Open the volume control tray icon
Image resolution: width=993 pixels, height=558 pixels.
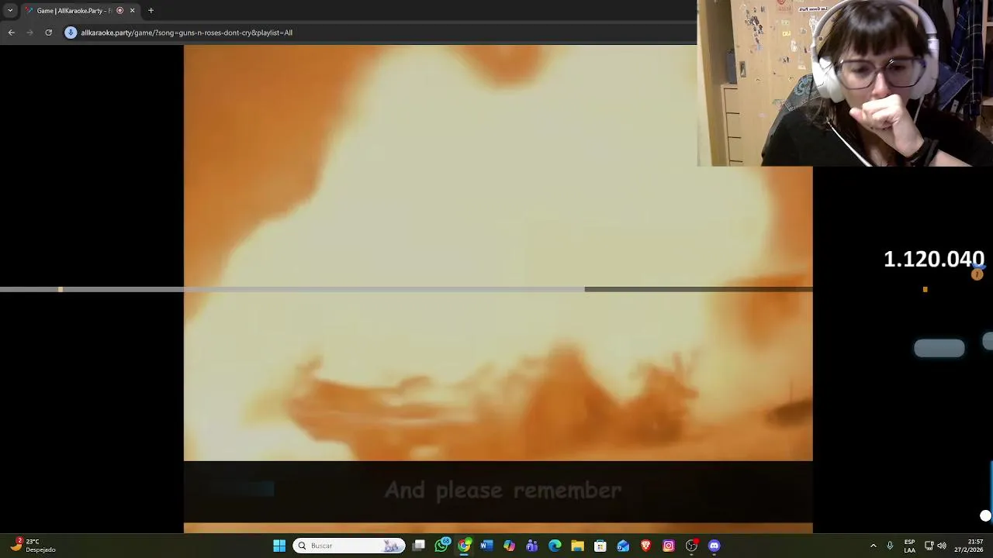tap(942, 546)
